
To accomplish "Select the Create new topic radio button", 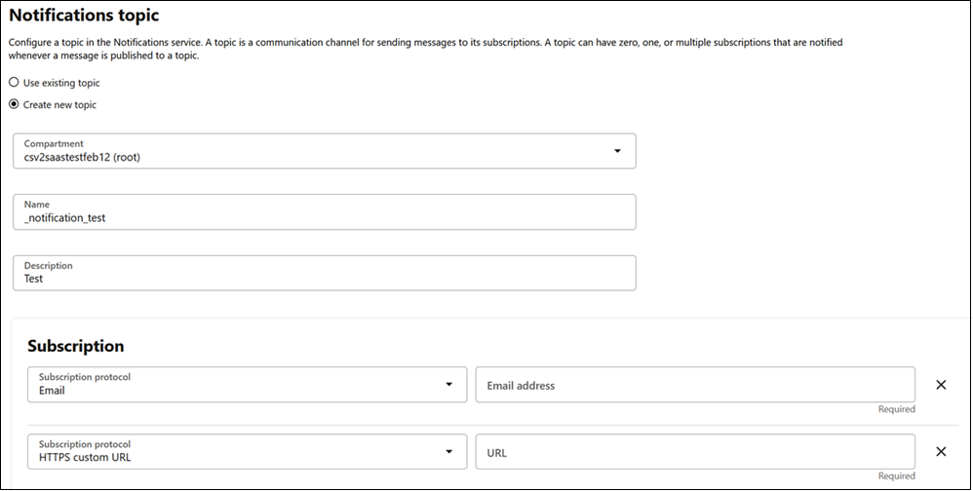I will click(x=14, y=104).
